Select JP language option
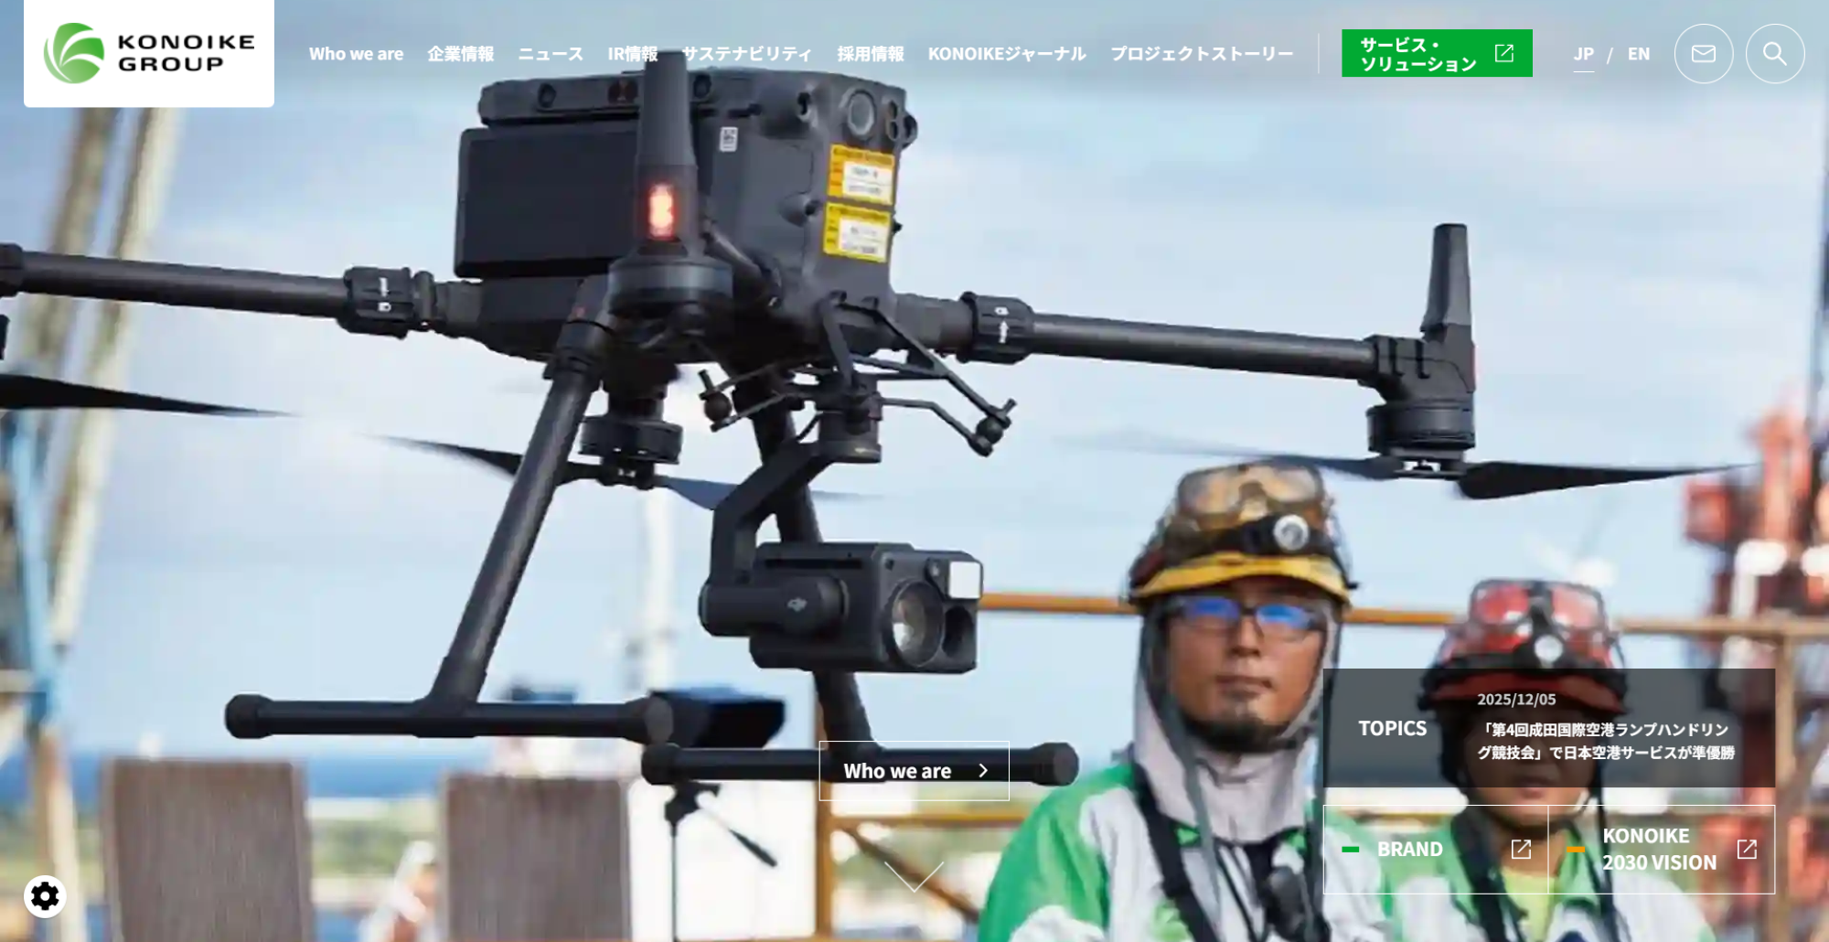The image size is (1829, 942). coord(1583,54)
